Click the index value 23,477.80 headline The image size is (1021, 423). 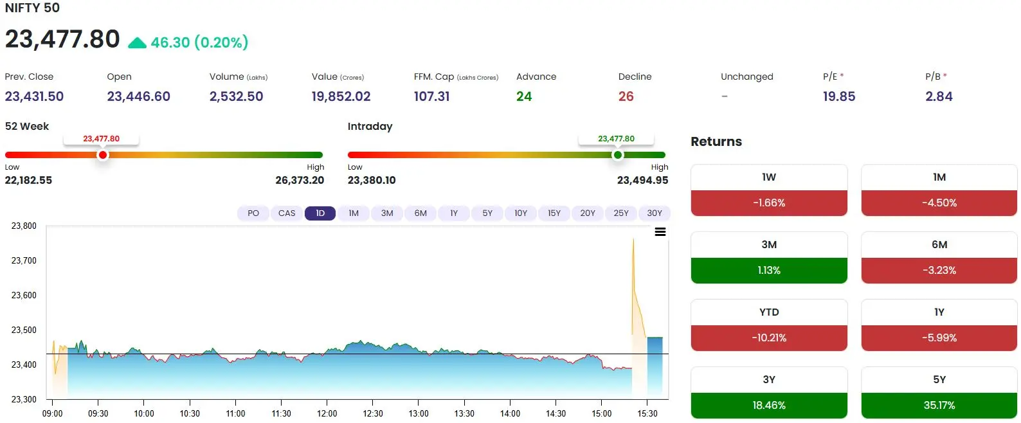coord(62,39)
